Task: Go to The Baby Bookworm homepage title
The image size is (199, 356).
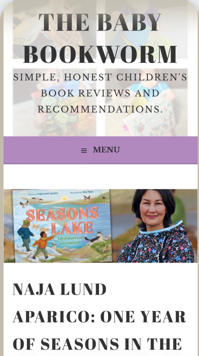Action: click(x=100, y=38)
